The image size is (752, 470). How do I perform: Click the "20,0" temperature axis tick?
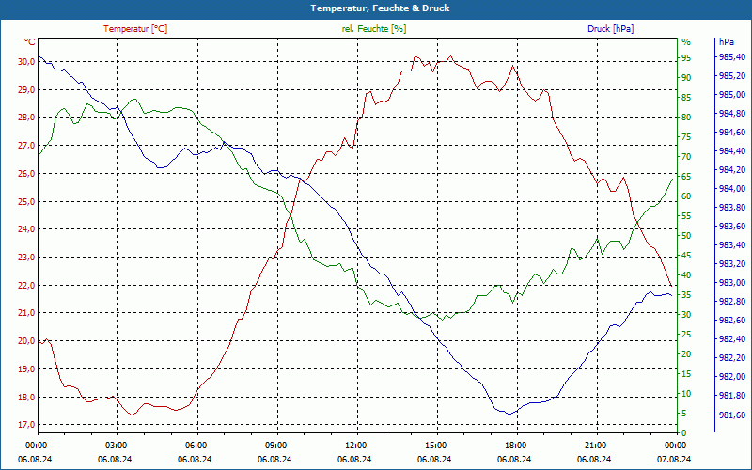[26, 341]
